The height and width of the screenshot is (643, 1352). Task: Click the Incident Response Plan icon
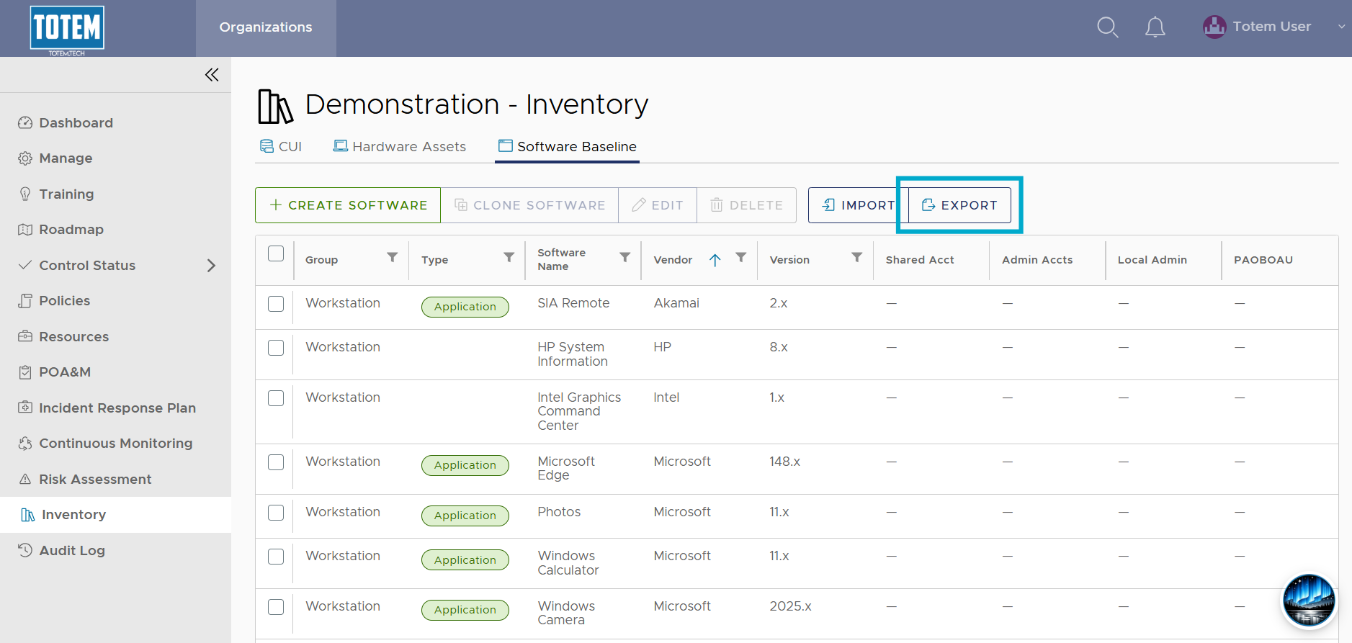click(25, 408)
